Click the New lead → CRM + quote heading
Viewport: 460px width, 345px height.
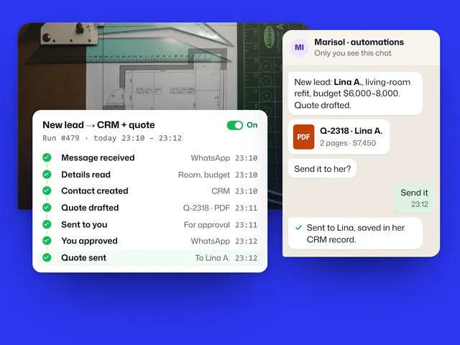tap(98, 125)
